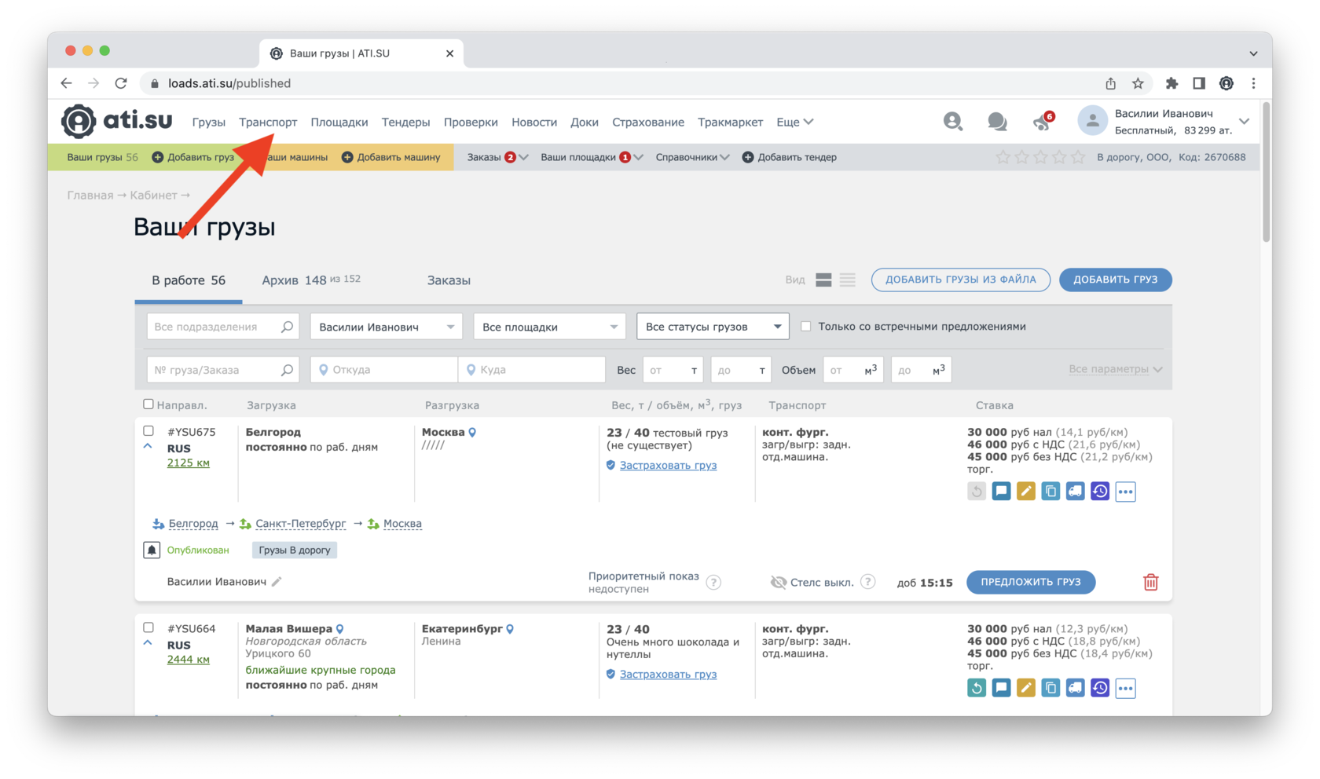Open Все статусы грузов dropdown
This screenshot has width=1320, height=779.
[x=713, y=327]
